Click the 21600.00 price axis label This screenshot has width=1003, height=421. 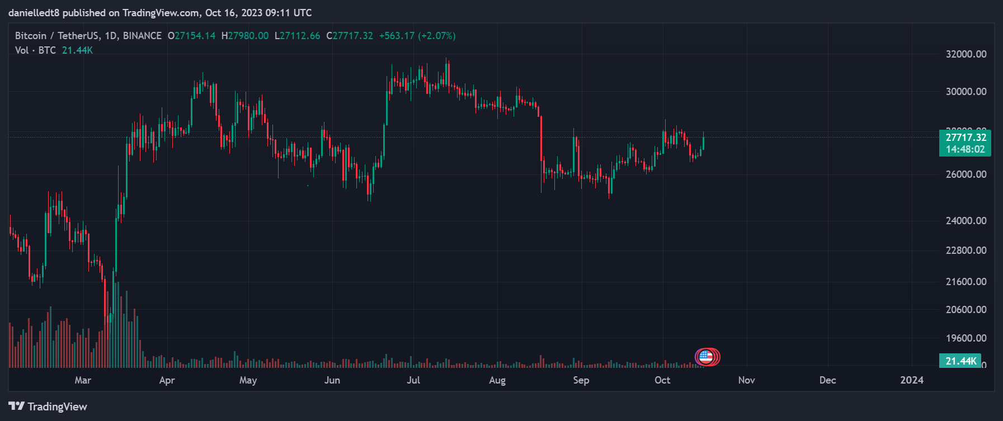coord(966,282)
